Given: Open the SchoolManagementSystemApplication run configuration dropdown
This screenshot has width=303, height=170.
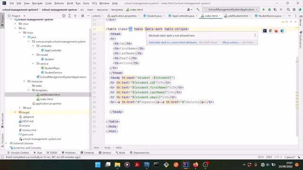Looking at the screenshot, I should tap(231, 9).
